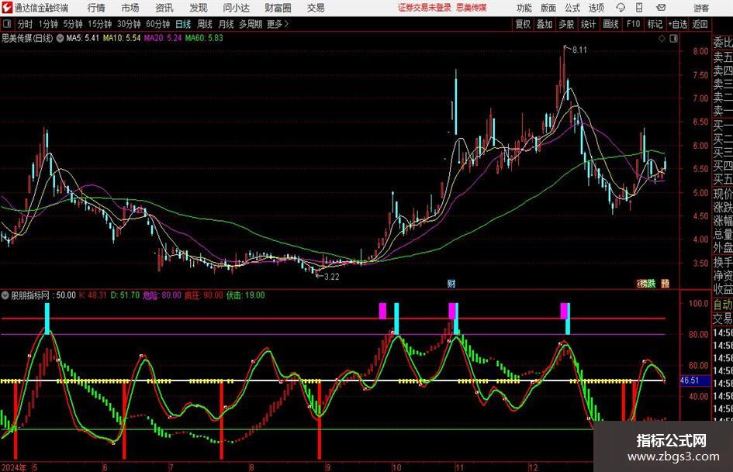Open the F10 company info button

[634, 24]
